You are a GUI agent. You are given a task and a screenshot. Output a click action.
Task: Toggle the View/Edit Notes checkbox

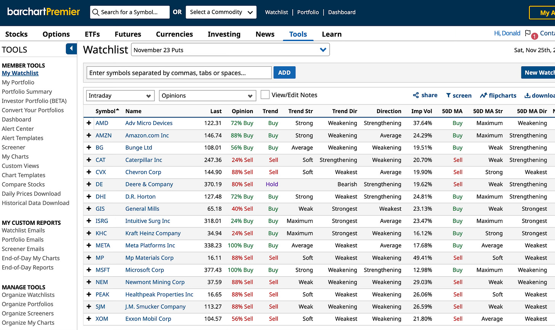pyautogui.click(x=265, y=95)
